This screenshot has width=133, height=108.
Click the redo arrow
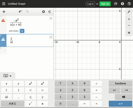click(27, 12)
